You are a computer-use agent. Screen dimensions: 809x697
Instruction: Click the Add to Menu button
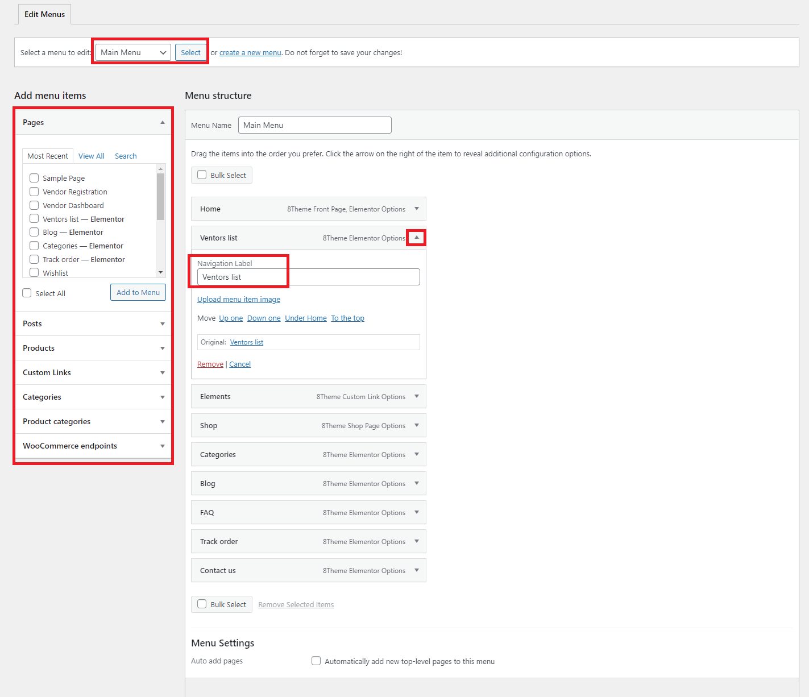138,292
